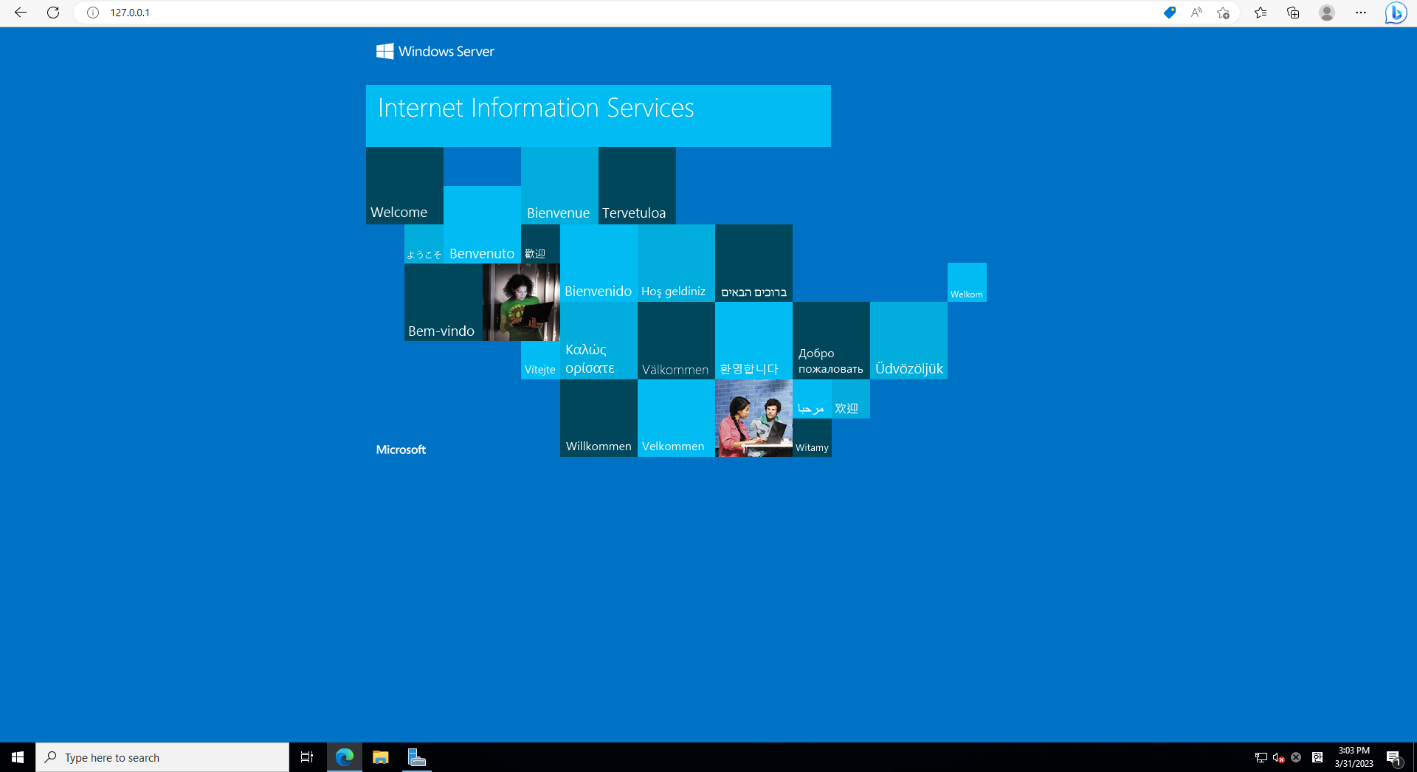Click the Bienvenido tile
Image resolution: width=1417 pixels, height=772 pixels.
tap(599, 263)
